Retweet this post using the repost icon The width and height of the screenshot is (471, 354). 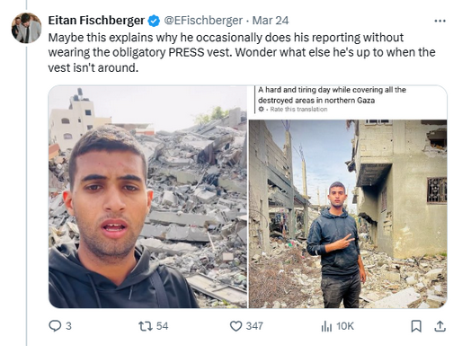(x=146, y=326)
